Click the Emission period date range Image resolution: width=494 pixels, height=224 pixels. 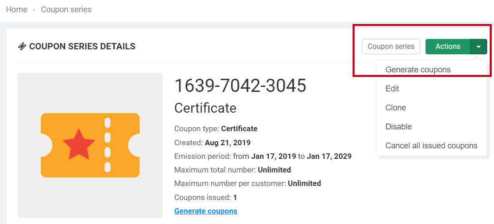(263, 156)
